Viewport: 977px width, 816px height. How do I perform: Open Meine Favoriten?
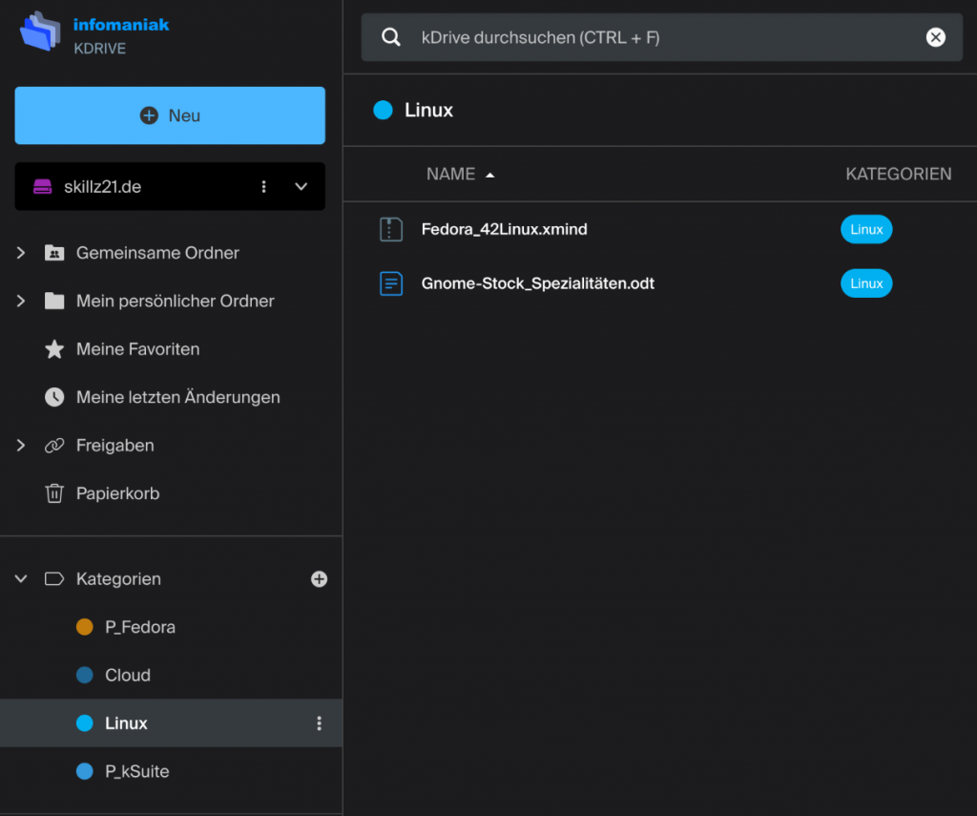coord(136,349)
